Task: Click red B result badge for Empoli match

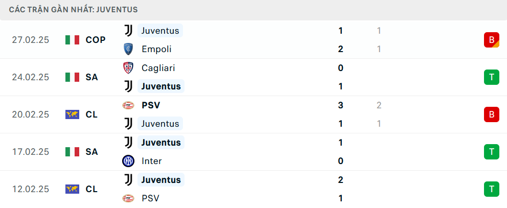Action: [x=491, y=40]
